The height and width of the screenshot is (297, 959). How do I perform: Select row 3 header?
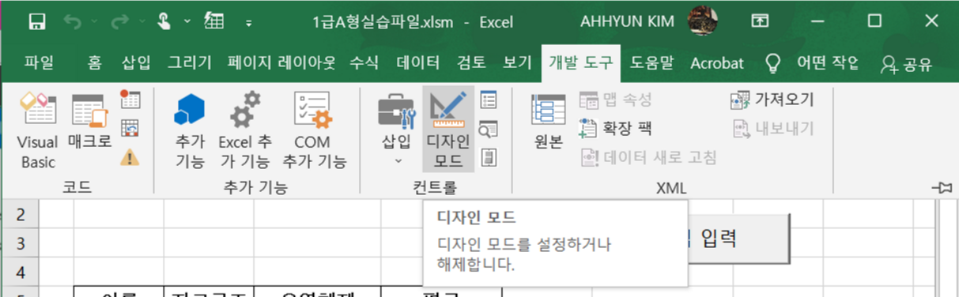click(x=21, y=242)
